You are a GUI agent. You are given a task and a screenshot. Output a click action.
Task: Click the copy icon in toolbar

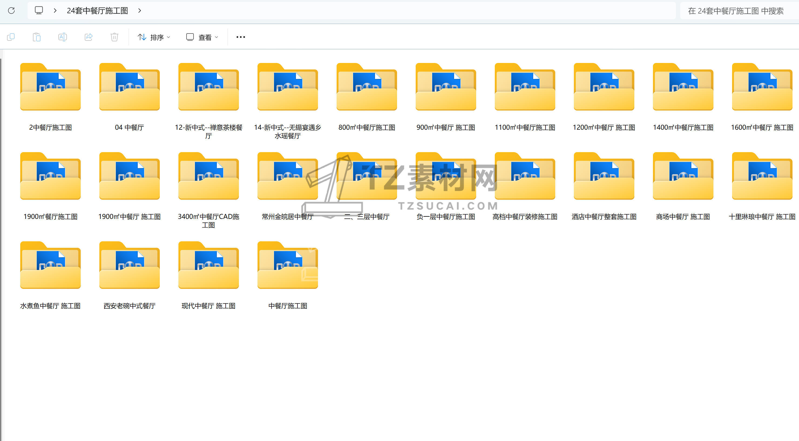pyautogui.click(x=11, y=37)
